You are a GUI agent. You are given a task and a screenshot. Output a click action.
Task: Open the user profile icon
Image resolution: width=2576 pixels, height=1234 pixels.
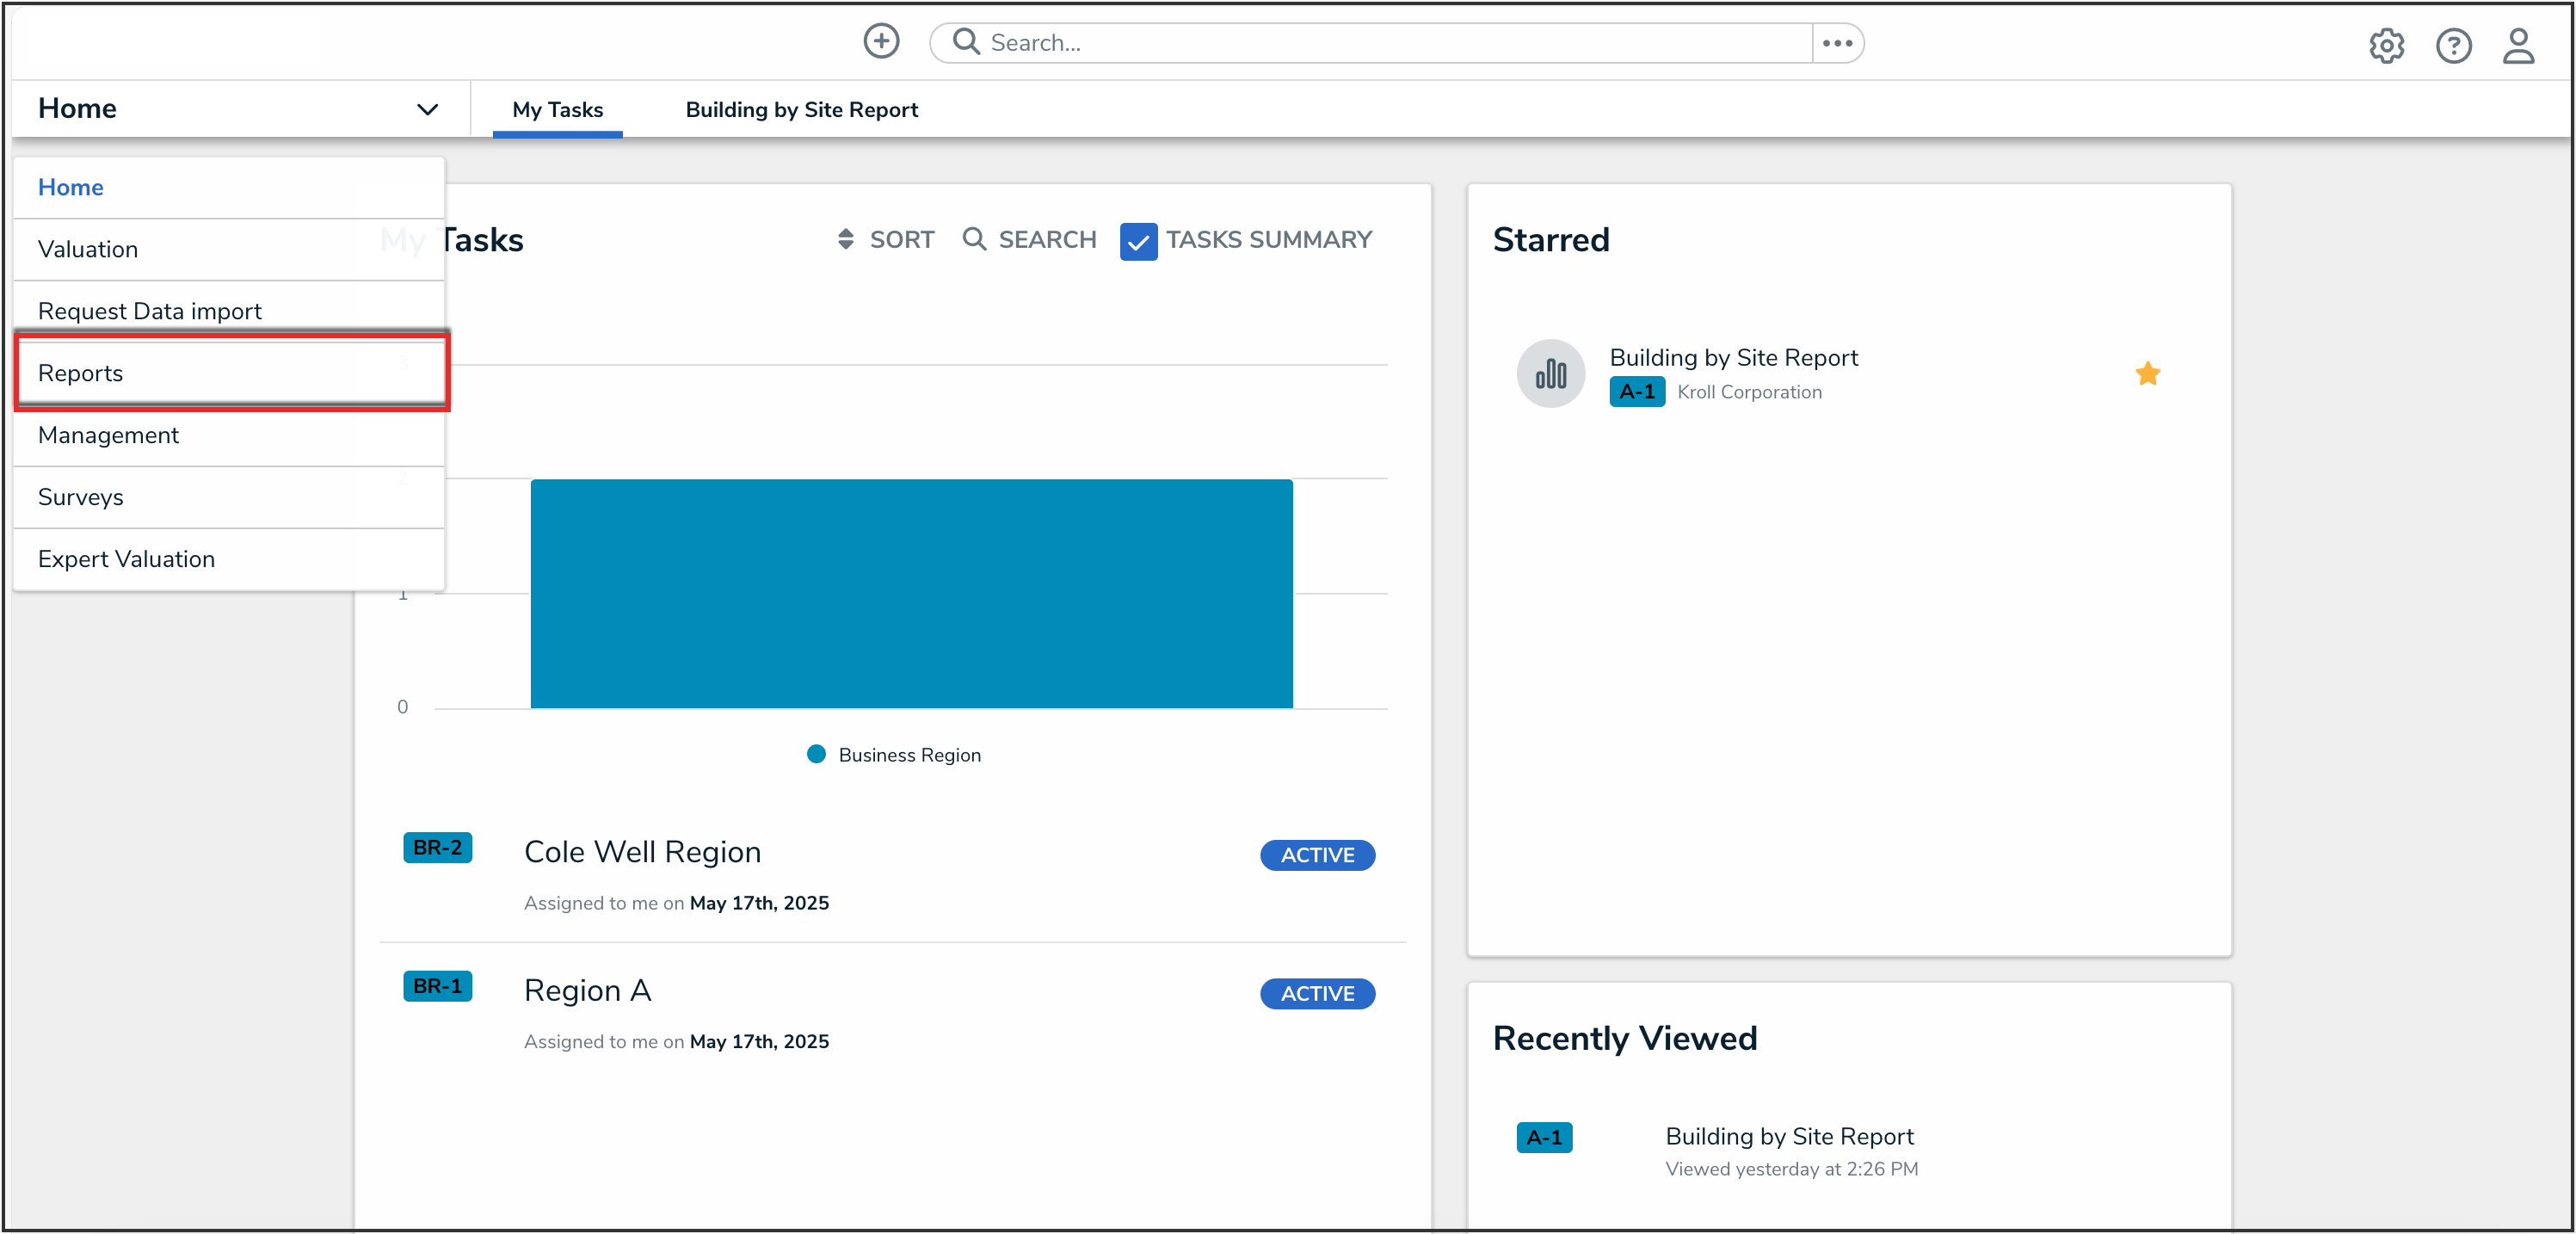(2518, 46)
